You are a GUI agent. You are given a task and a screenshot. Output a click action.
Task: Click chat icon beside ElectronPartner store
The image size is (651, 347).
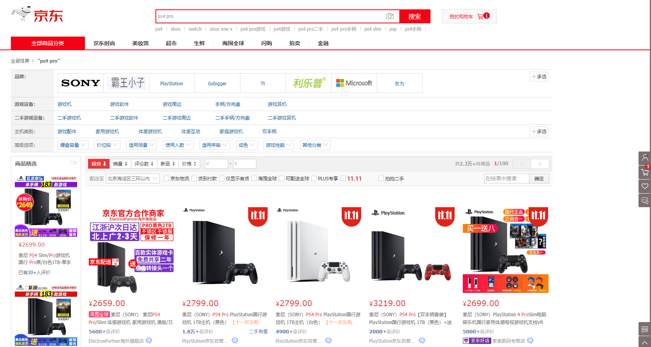tap(149, 341)
